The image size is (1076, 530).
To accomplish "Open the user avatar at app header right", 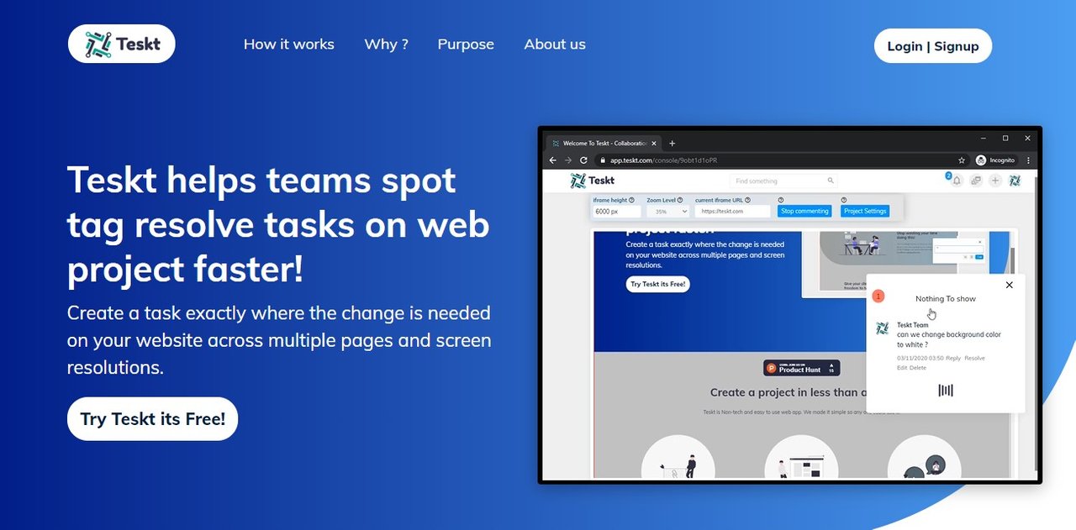I will (x=1015, y=181).
